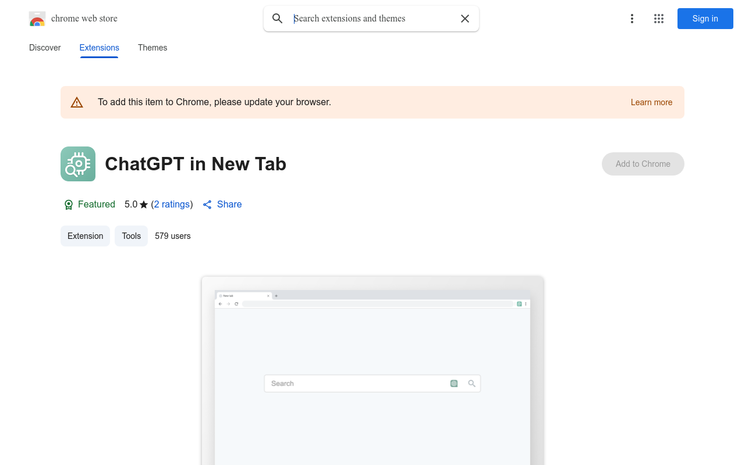The height and width of the screenshot is (465, 745).
Task: Open the 2 ratings link
Action: pyautogui.click(x=172, y=205)
